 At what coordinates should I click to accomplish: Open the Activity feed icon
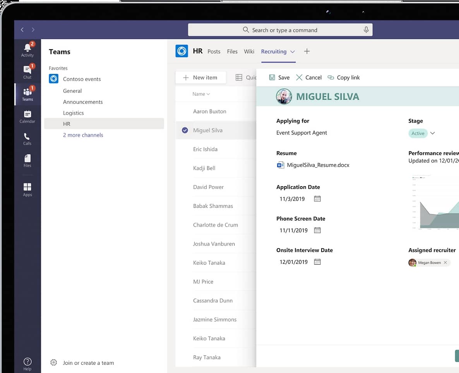pos(27,50)
